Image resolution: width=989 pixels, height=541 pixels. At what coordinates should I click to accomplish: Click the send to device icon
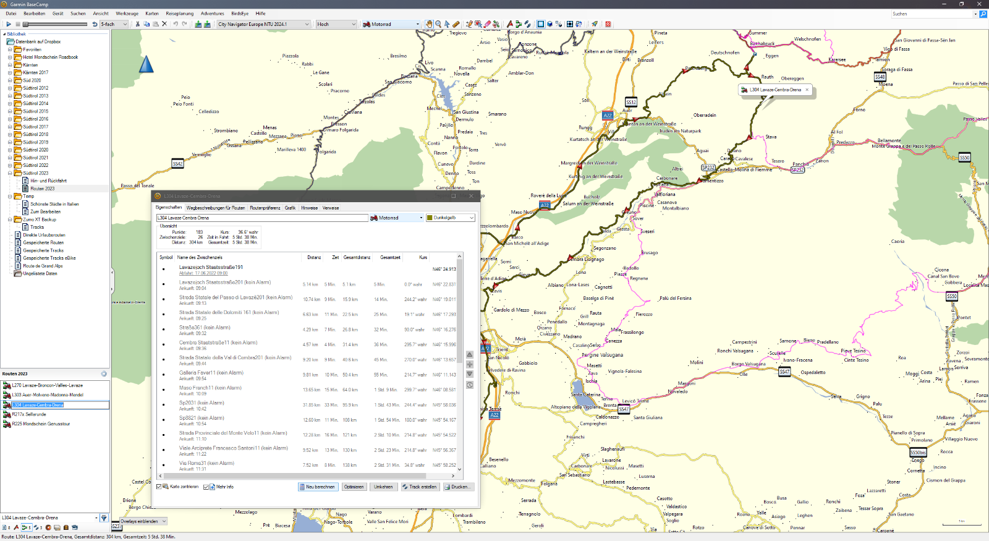(x=198, y=24)
